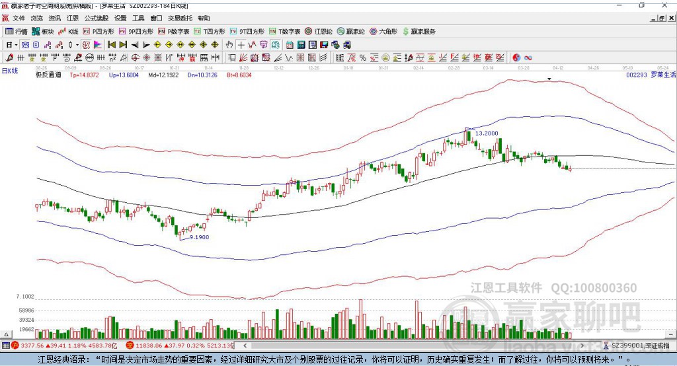677x366 pixels.
Task: Click the yin-yang taiji icon
Action: [516, 58]
